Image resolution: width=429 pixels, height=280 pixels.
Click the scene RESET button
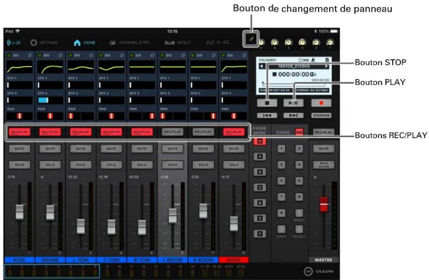[x=299, y=213]
